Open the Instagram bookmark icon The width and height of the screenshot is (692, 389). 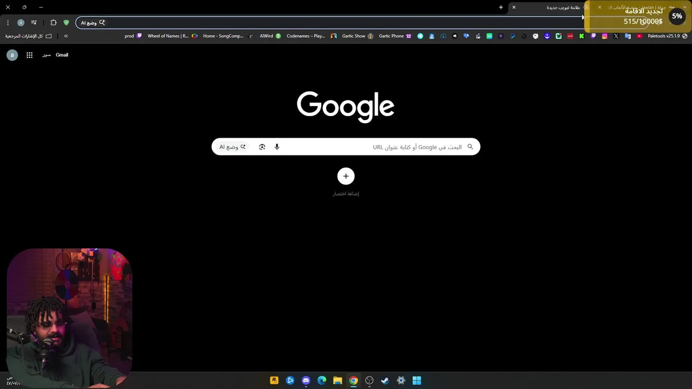(604, 36)
